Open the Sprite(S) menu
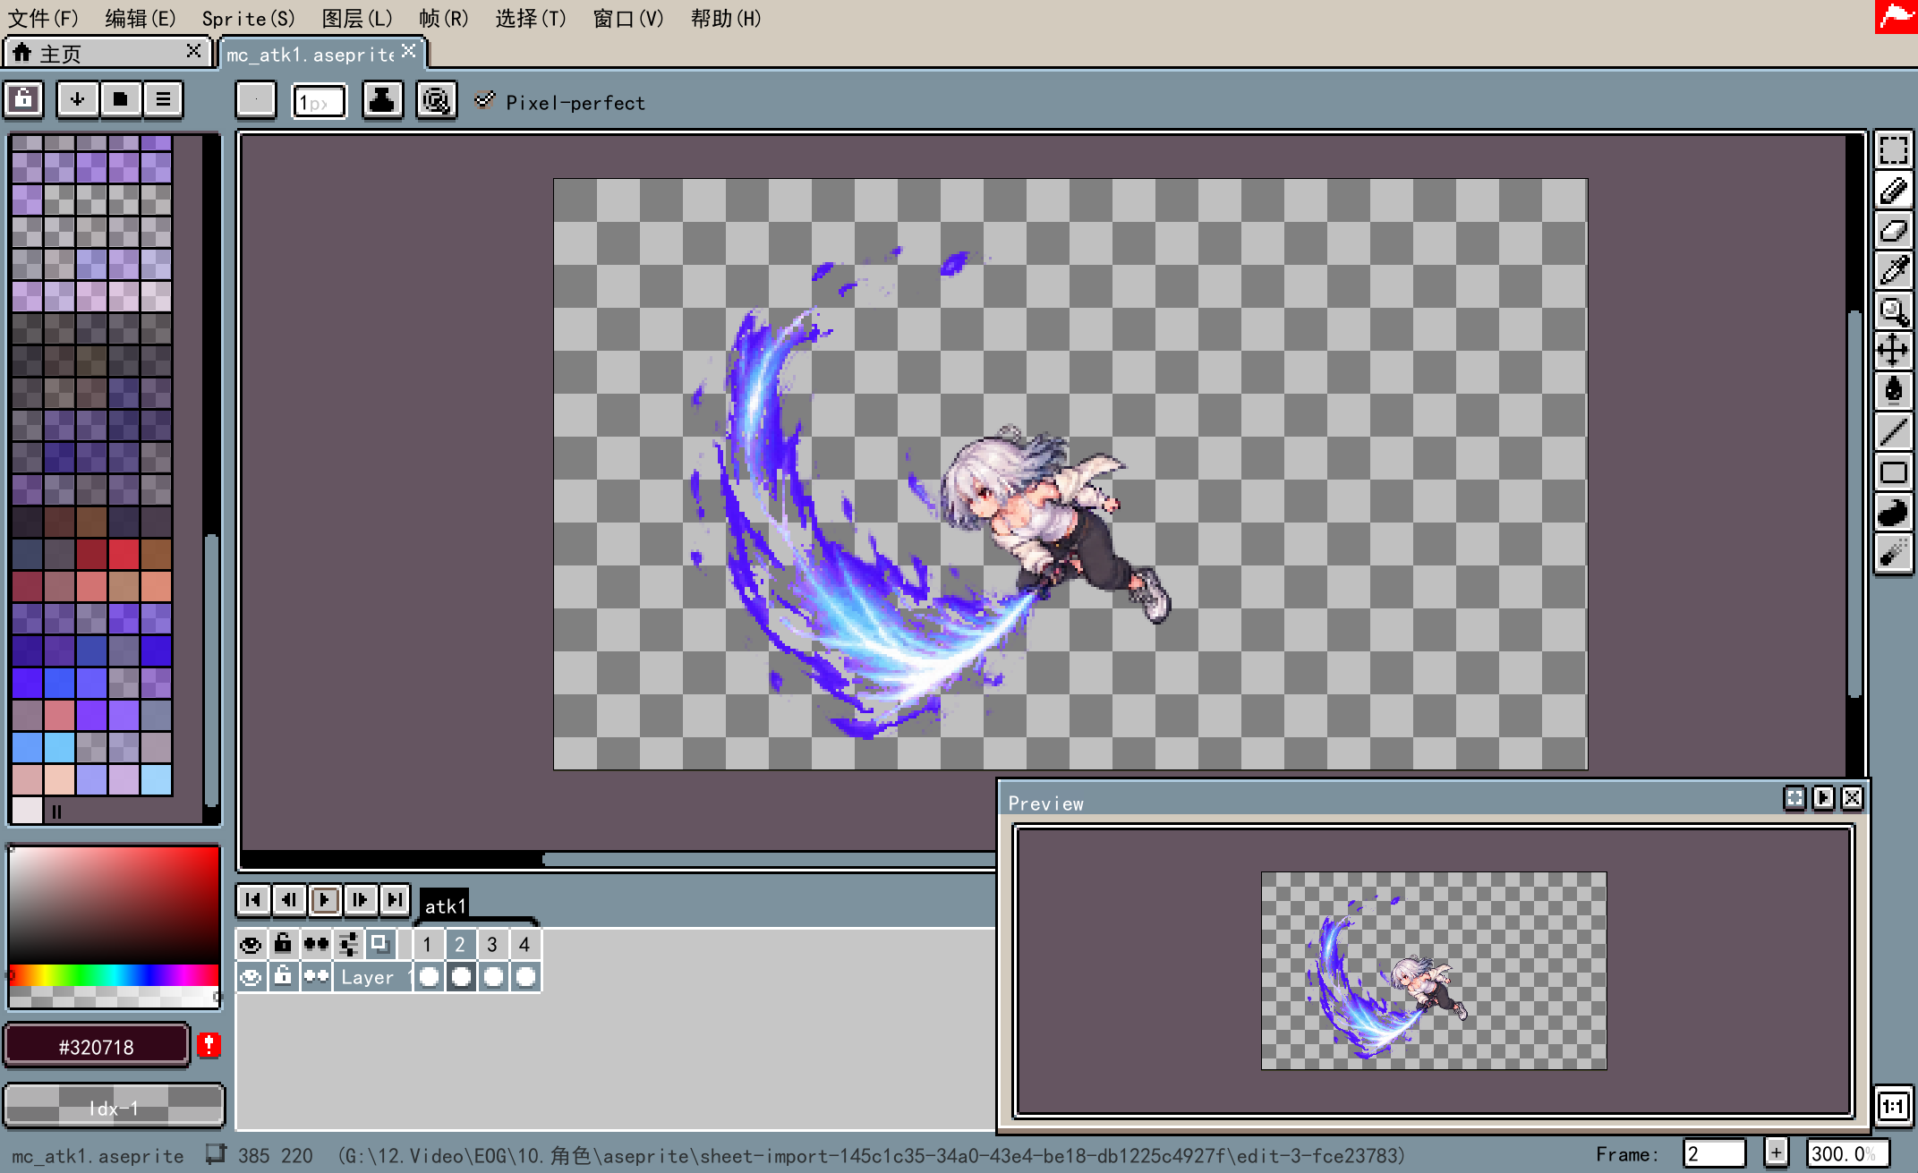 click(x=248, y=18)
